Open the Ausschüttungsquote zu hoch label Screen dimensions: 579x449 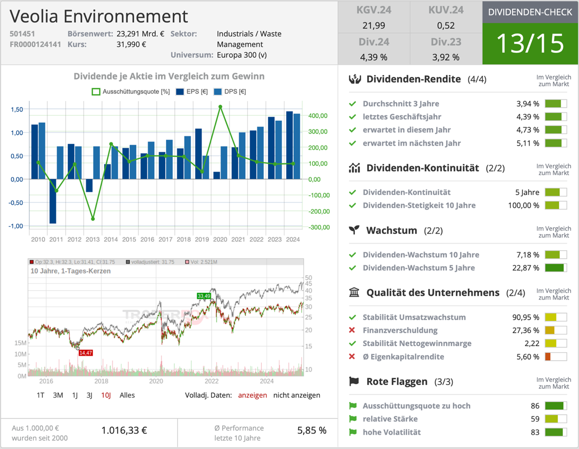416,406
